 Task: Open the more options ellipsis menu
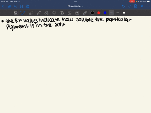148,6
